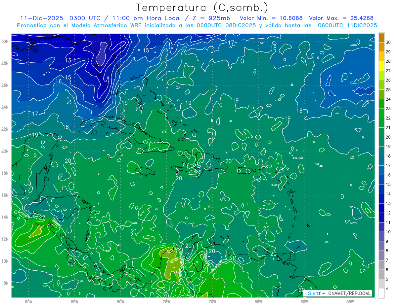The image size is (397, 306).
Task: Select the purple swatch between 7 and 8
Action: (381, 255)
